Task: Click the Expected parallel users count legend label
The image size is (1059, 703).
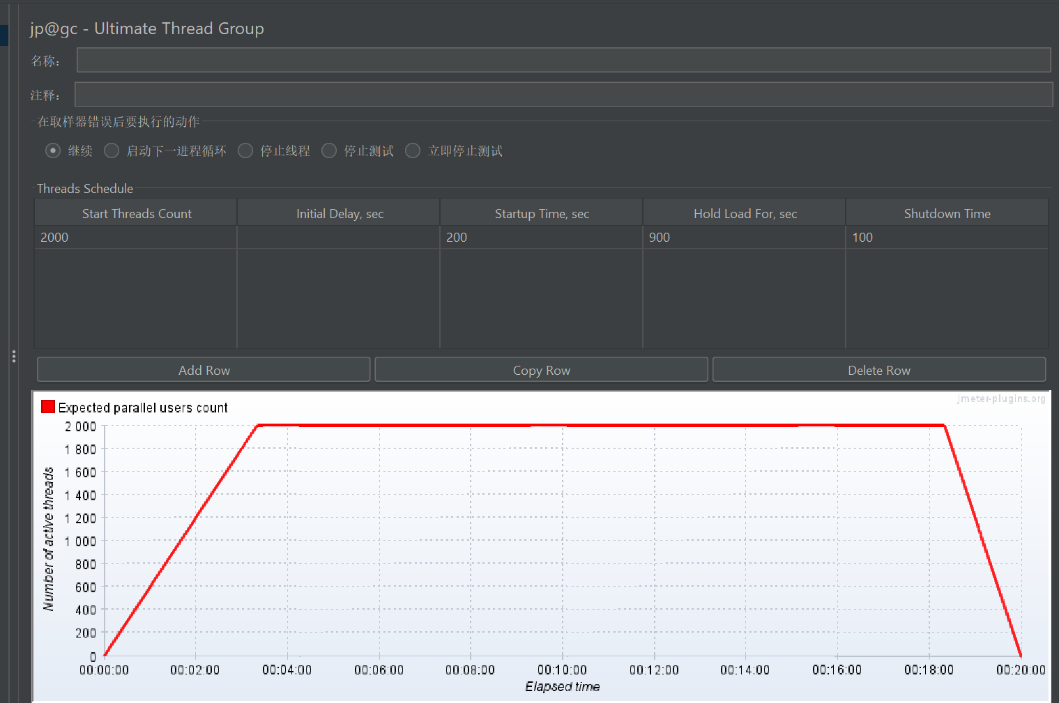Action: pyautogui.click(x=143, y=408)
